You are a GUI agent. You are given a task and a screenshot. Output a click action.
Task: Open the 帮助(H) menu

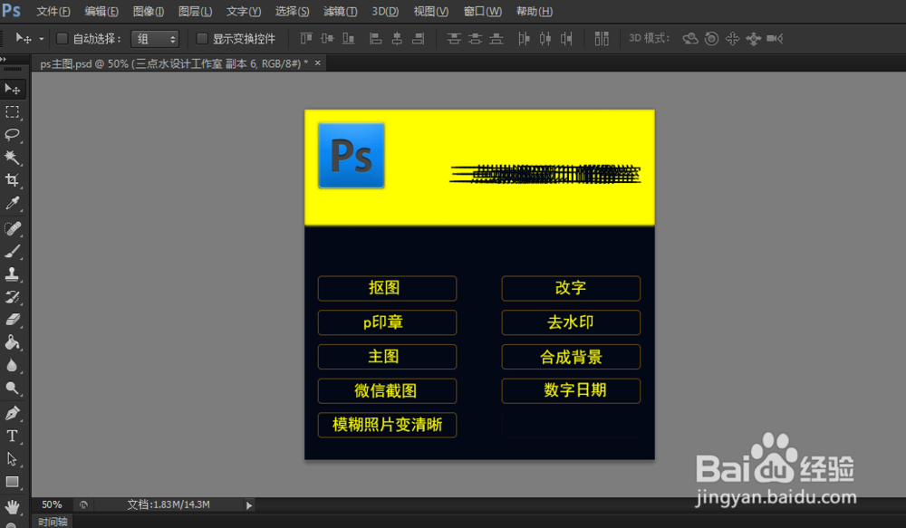pyautogui.click(x=534, y=12)
